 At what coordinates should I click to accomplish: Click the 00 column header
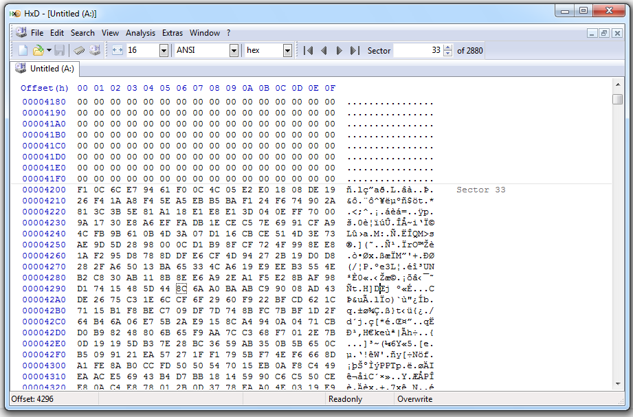[x=82, y=88]
